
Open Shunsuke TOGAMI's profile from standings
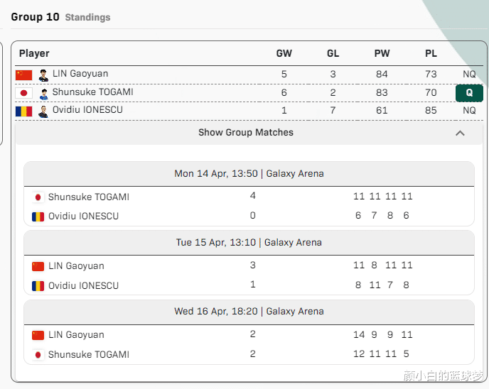pyautogui.click(x=92, y=92)
